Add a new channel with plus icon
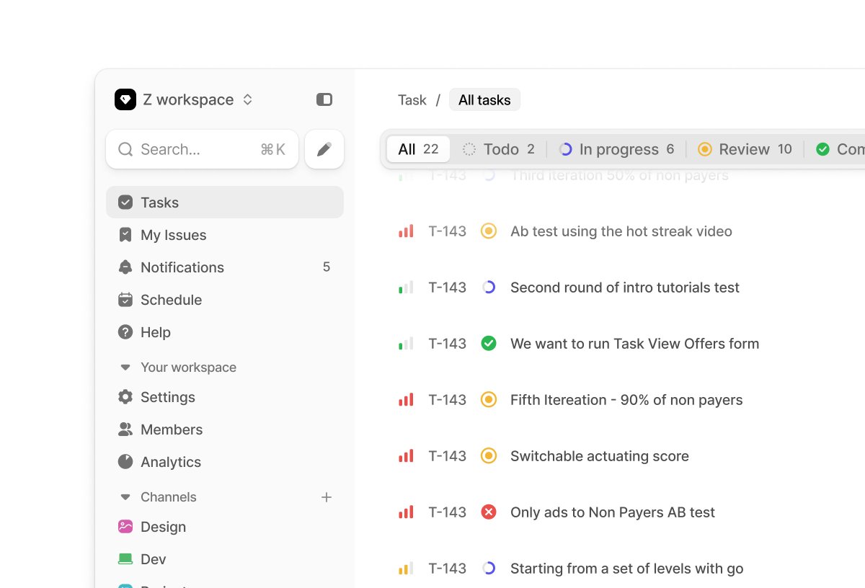The width and height of the screenshot is (865, 588). [327, 497]
